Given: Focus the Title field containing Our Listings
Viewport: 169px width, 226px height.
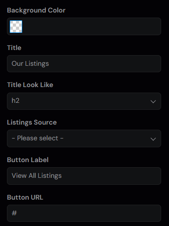Looking at the screenshot, I should click(x=84, y=63).
